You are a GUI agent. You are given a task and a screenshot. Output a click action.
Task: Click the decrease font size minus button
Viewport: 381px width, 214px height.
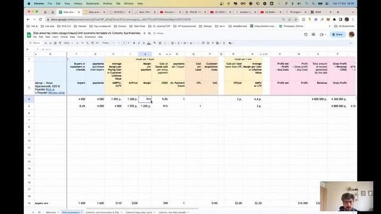coord(118,43)
